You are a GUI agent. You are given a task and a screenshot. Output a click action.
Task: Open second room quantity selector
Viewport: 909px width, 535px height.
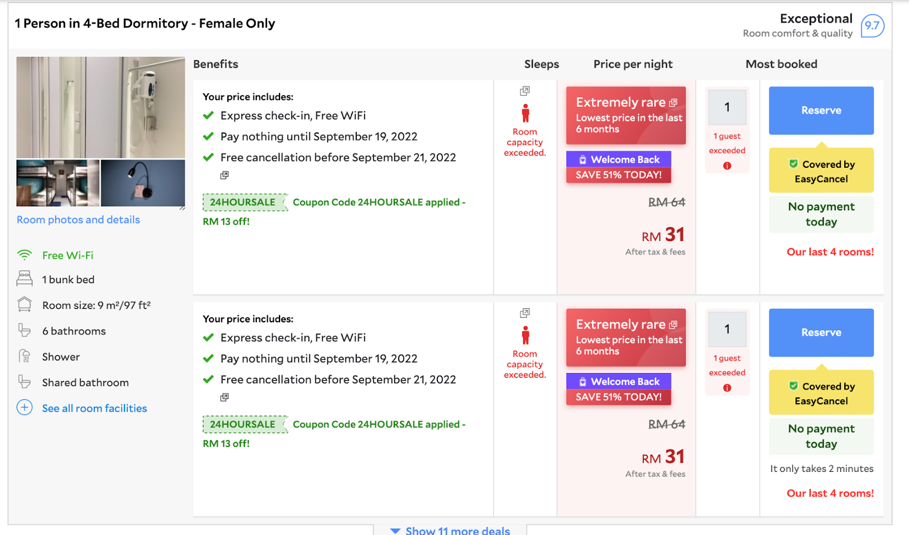(x=727, y=329)
